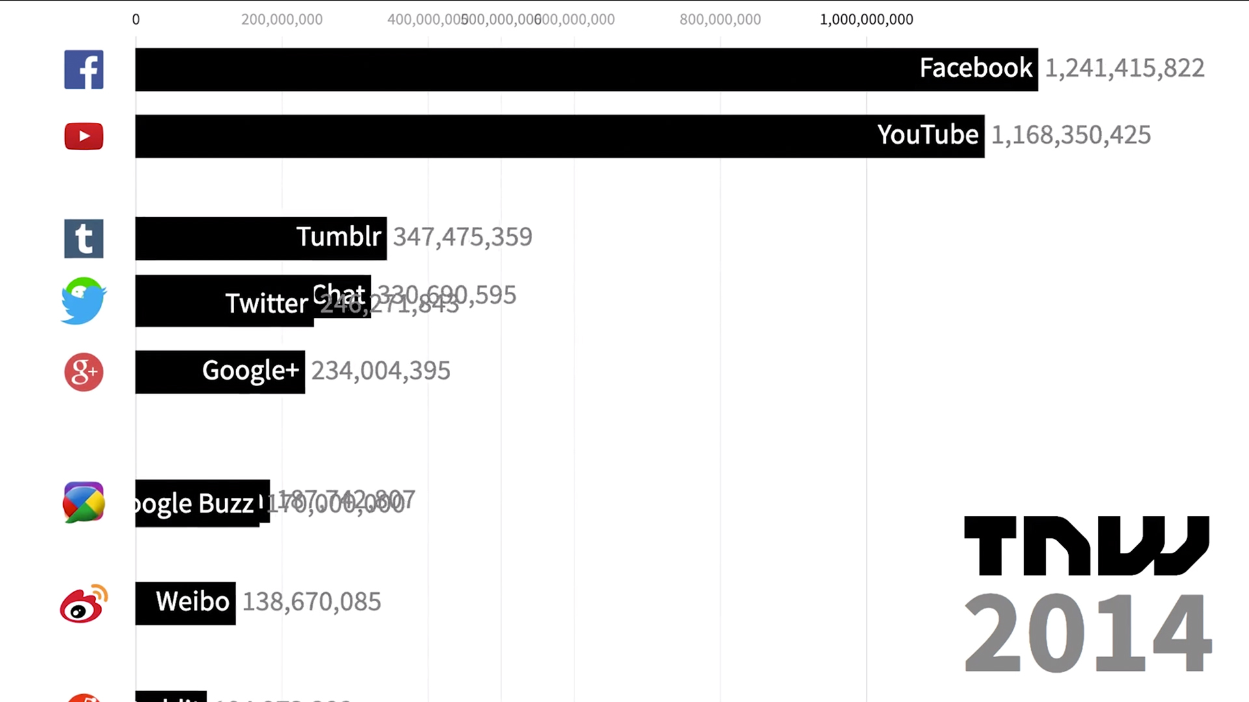Click the Facebook bar label

pos(976,68)
